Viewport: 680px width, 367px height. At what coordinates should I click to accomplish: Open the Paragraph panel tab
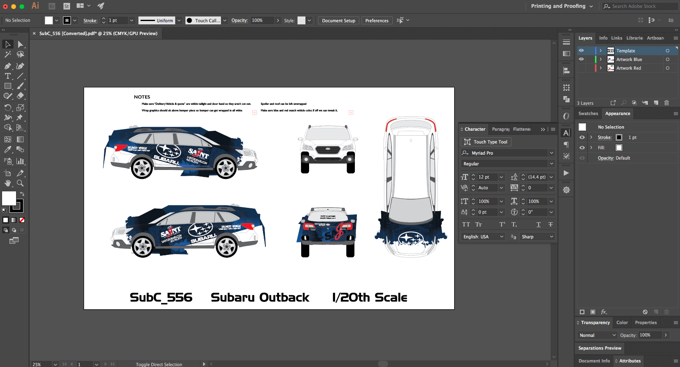[x=500, y=129]
